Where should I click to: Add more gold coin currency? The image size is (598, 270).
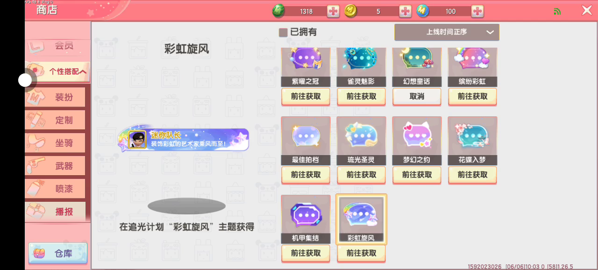[406, 11]
